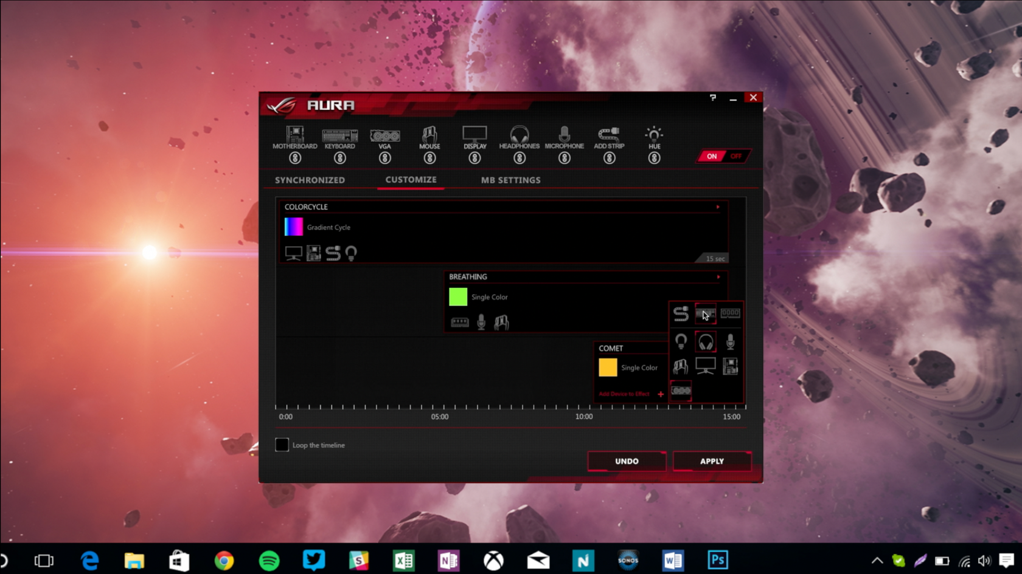The image size is (1022, 574).
Task: Expand the Colorcycle effect arrow
Action: pyautogui.click(x=718, y=207)
